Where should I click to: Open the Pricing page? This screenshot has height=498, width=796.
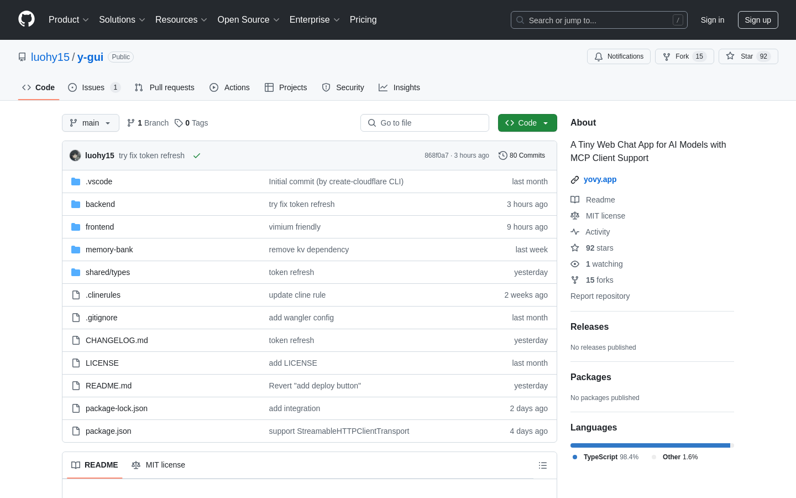(363, 19)
